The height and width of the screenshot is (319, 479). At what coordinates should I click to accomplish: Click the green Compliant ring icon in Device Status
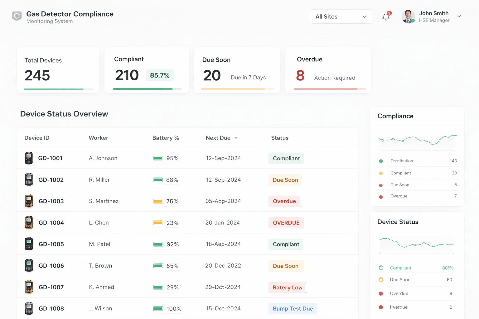point(381,268)
